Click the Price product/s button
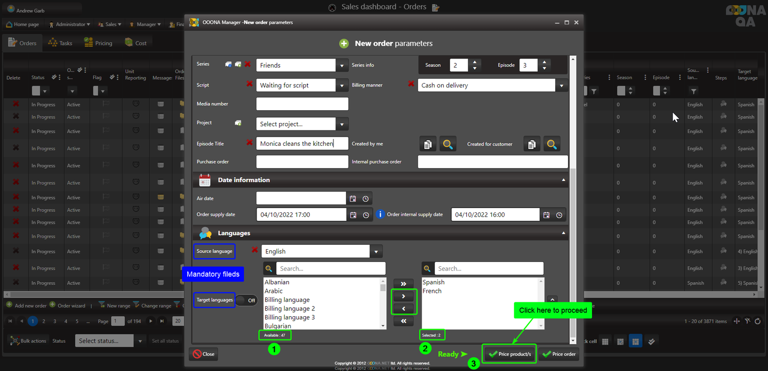The image size is (768, 371). (x=509, y=354)
